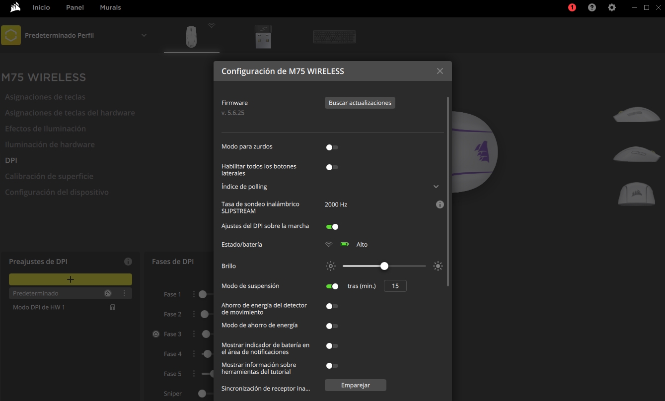Click the high brightness sun icon
665x401 pixels.
click(x=438, y=266)
